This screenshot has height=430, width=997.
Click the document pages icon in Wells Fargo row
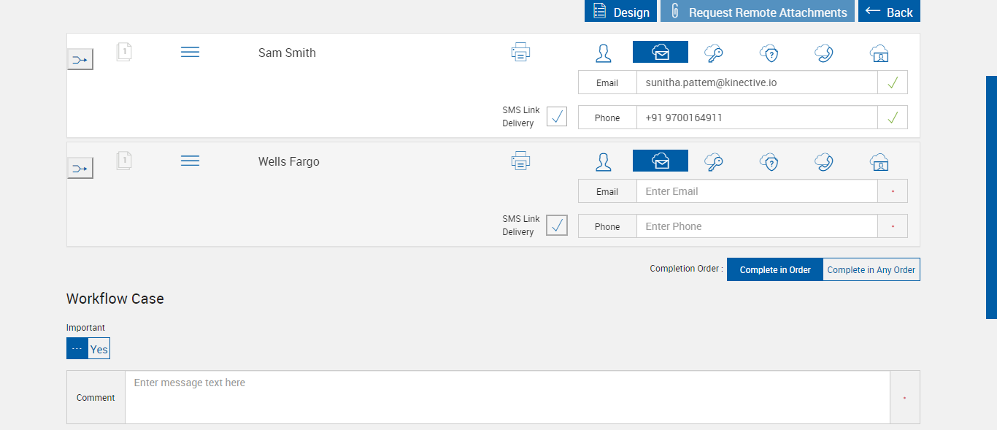pyautogui.click(x=124, y=161)
